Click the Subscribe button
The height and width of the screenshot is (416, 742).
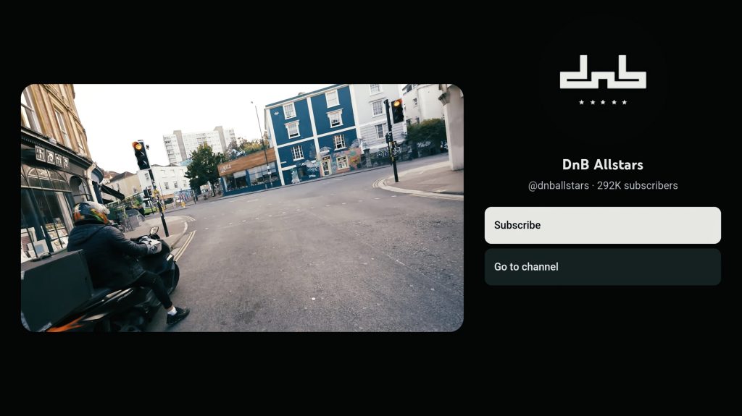tap(602, 225)
